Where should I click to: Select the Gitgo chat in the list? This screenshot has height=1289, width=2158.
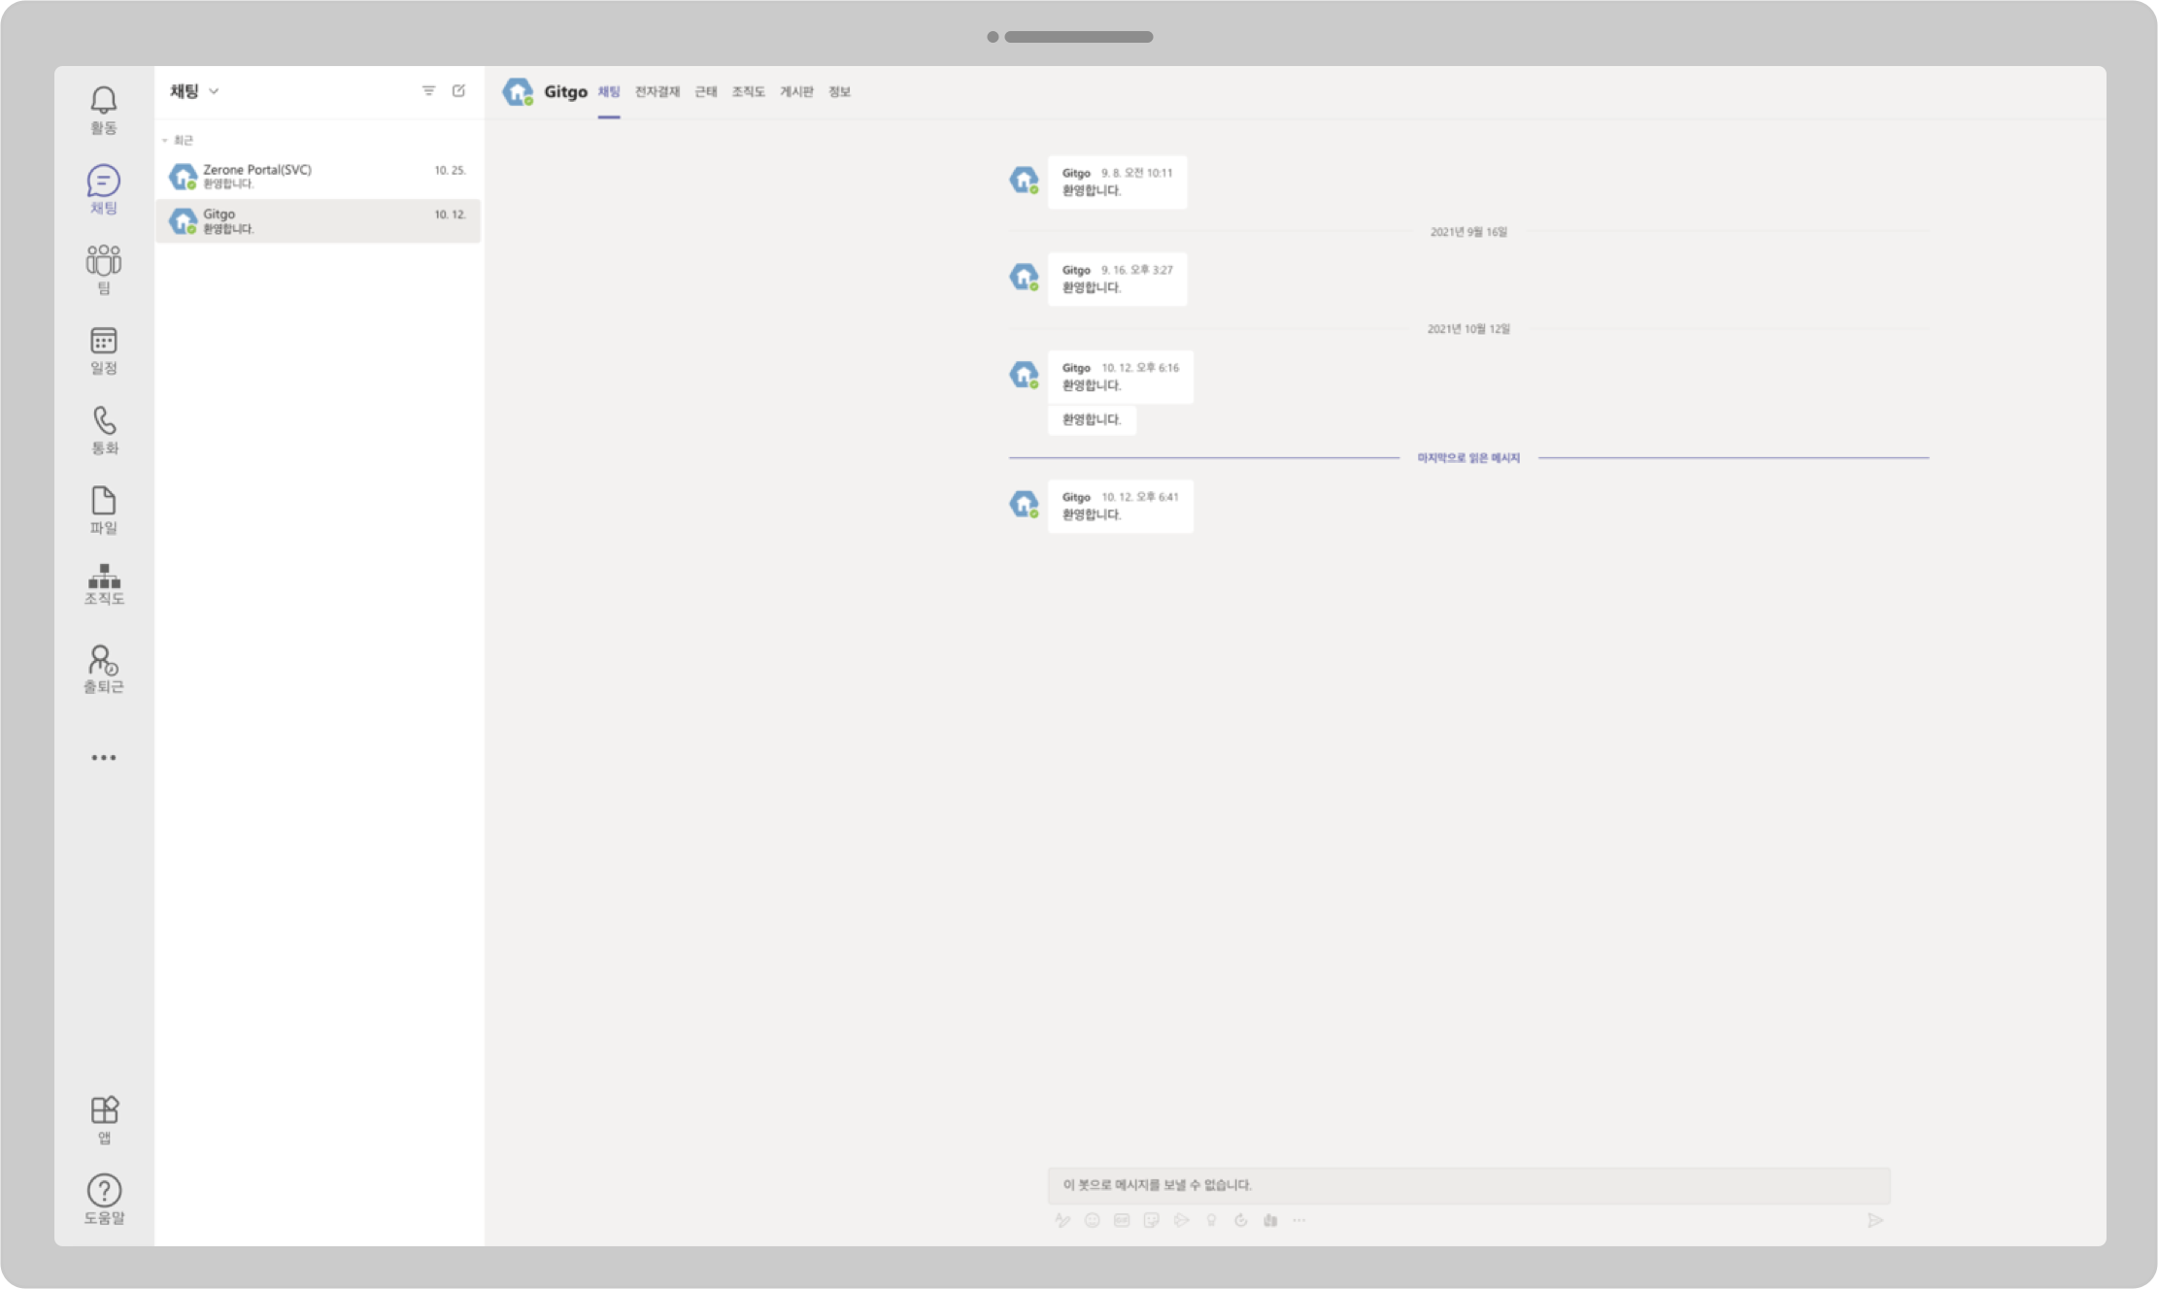318,221
